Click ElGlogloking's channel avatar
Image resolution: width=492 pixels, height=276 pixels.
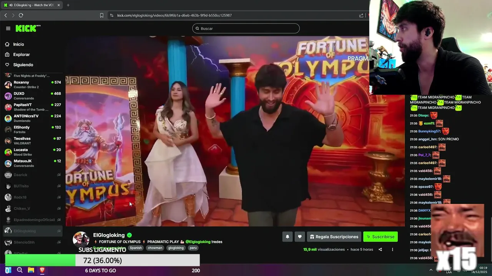pos(81,239)
